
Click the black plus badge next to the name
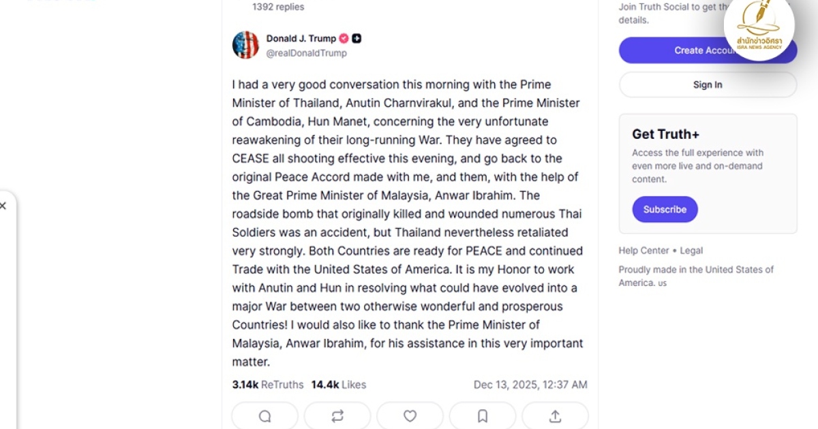tap(357, 39)
